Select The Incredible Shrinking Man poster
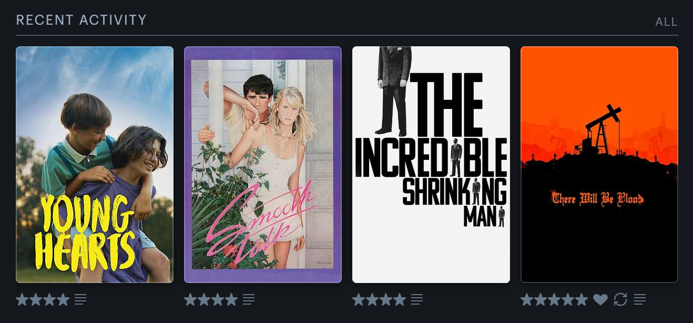This screenshot has width=693, height=323. tap(431, 165)
